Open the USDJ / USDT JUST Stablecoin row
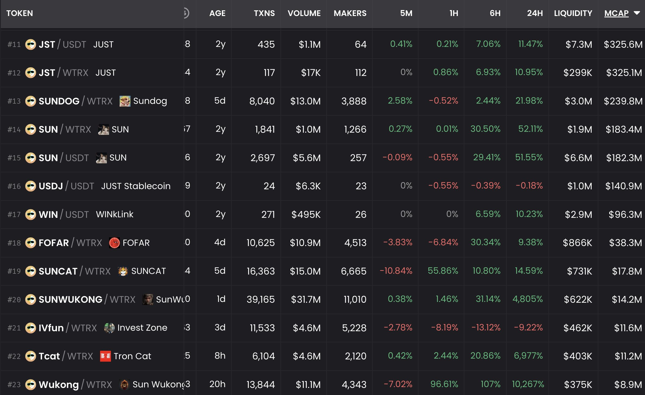The image size is (645, 395). pos(50,186)
